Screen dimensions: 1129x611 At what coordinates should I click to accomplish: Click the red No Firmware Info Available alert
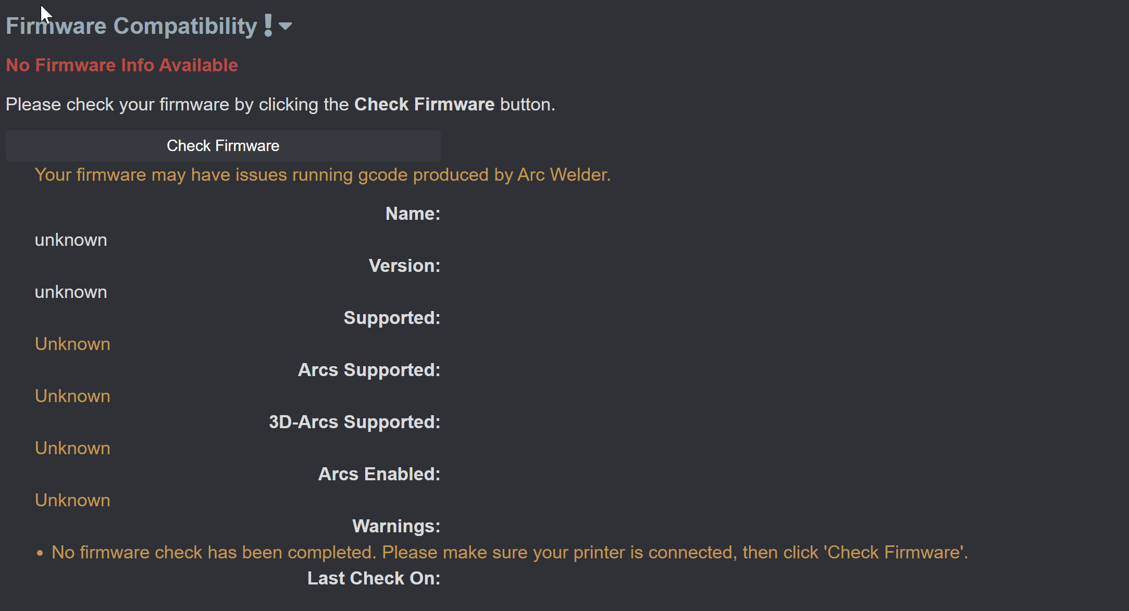coord(122,65)
